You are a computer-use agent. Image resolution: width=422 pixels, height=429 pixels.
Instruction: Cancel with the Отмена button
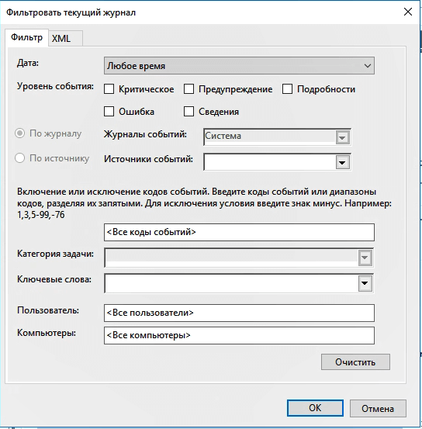[378, 408]
